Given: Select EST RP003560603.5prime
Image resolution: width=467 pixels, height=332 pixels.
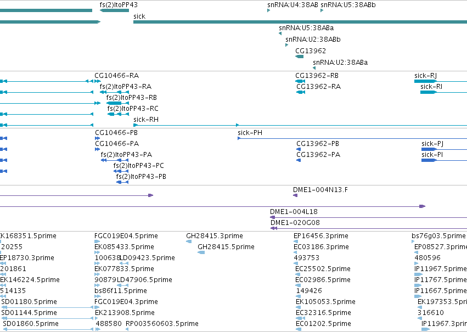Looking at the screenshot, I should (162, 324).
